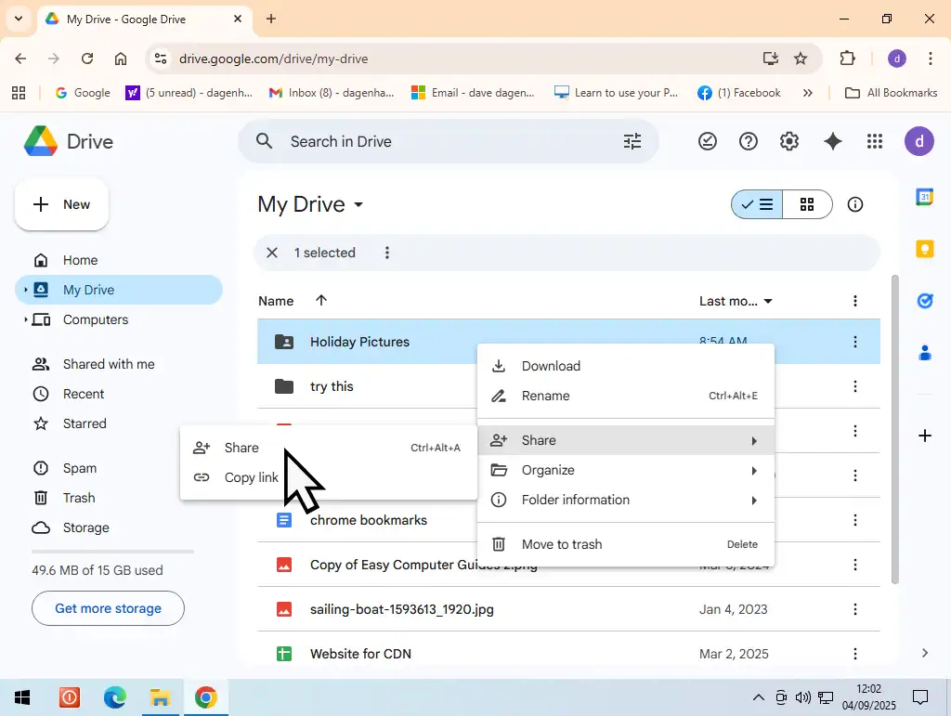Open Google Drive settings gear

[x=788, y=141]
